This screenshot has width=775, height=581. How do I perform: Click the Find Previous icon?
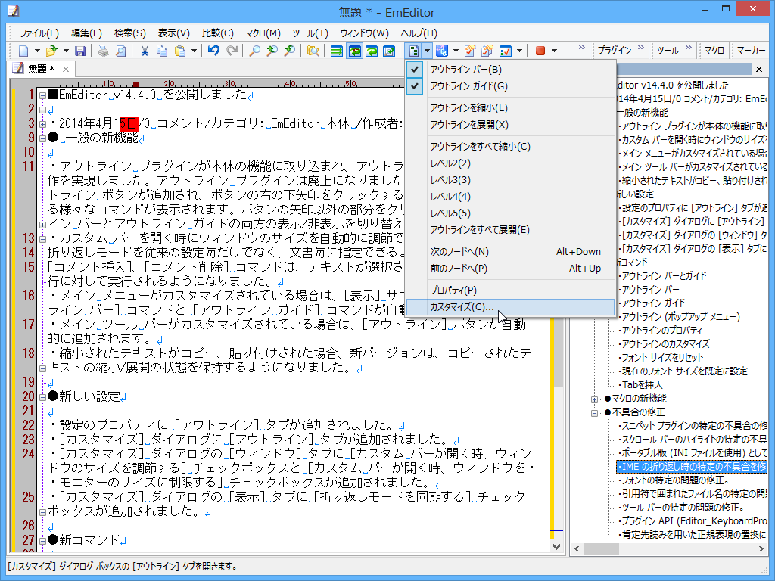coord(272,51)
